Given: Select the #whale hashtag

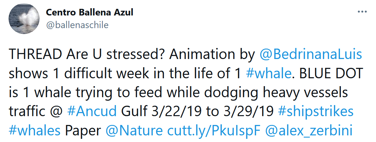Looking at the screenshot, I should (268, 74).
